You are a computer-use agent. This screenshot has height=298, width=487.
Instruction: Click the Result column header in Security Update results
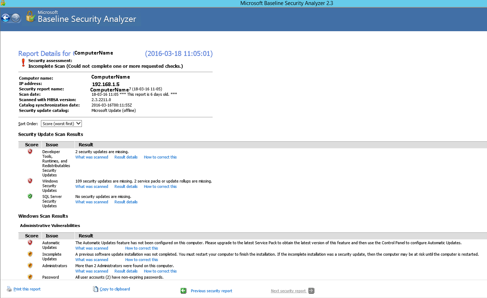tap(86, 145)
